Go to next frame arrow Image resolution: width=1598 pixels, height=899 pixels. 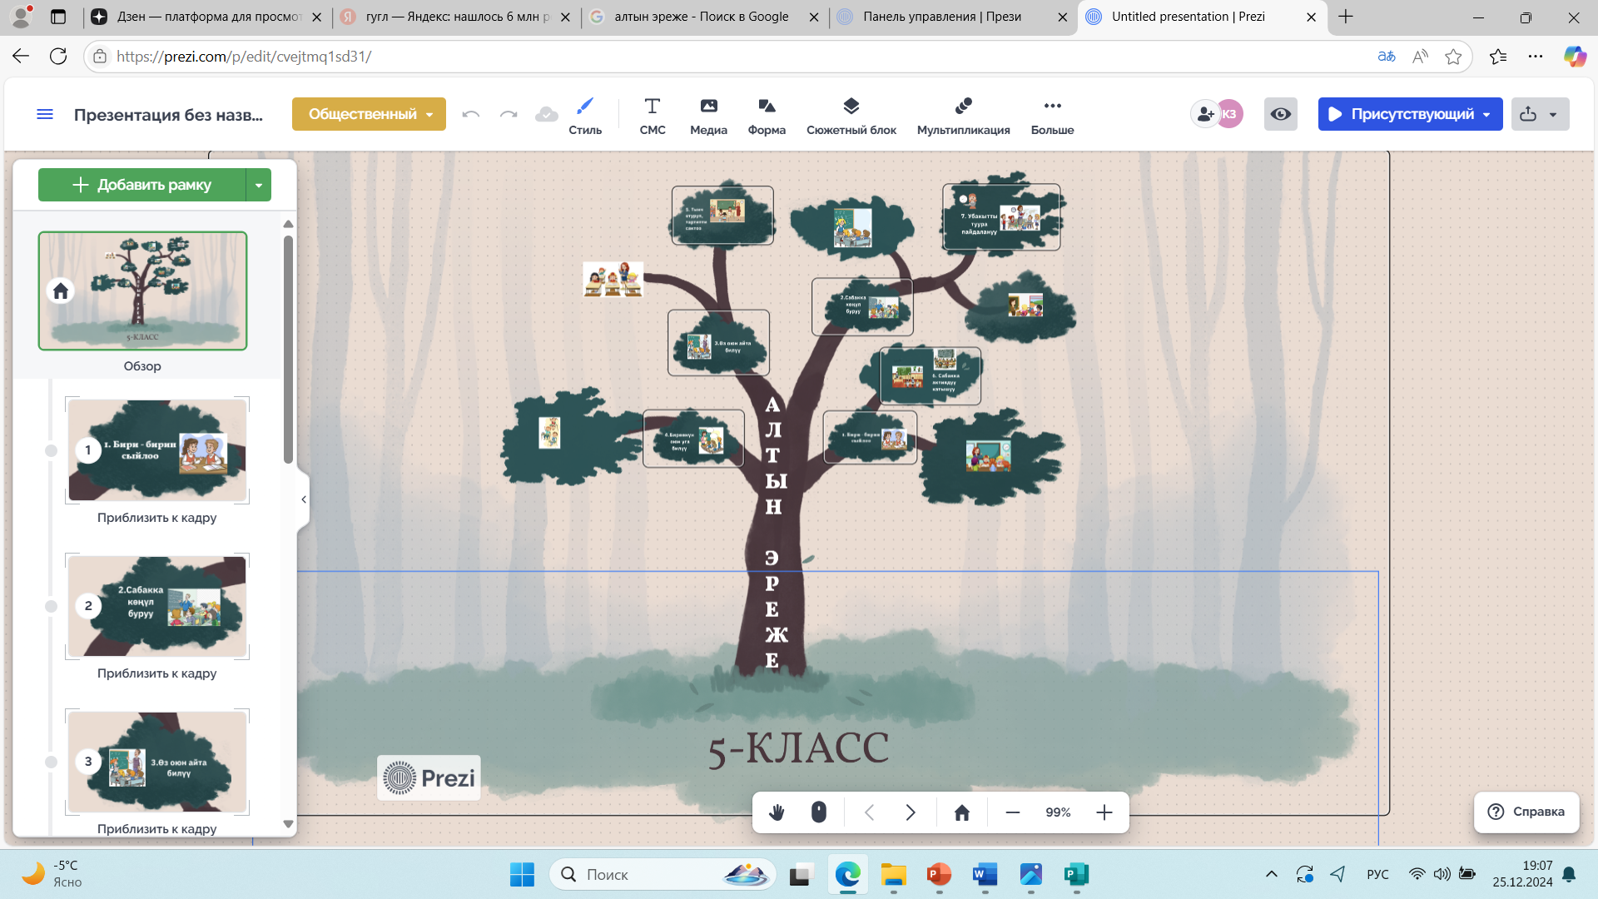tap(911, 812)
